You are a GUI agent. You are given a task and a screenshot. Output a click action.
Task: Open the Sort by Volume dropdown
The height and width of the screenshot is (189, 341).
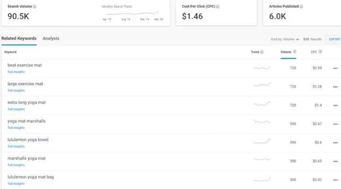point(285,39)
